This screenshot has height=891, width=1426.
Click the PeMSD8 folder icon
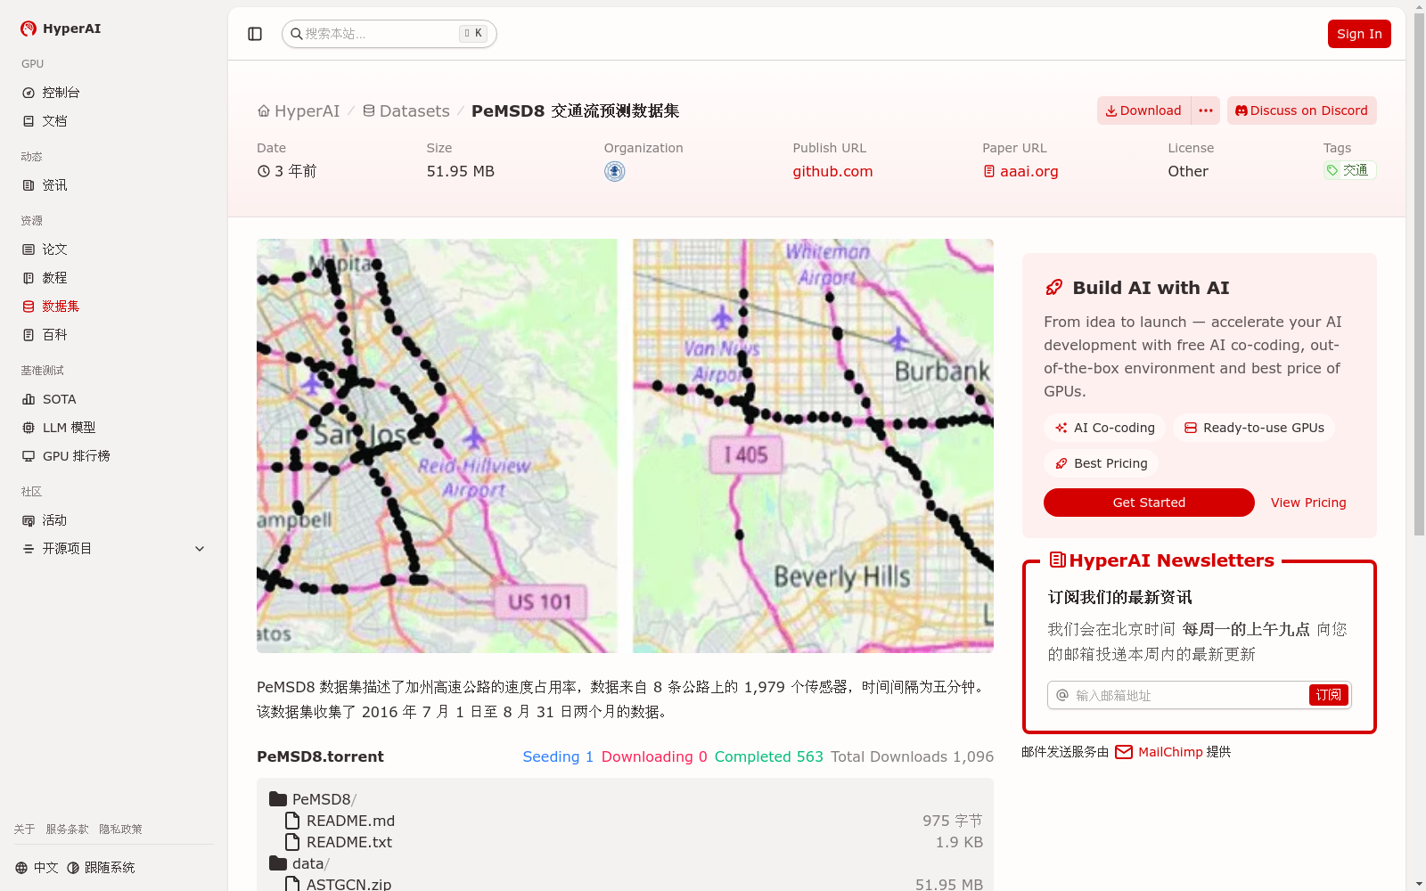click(278, 799)
